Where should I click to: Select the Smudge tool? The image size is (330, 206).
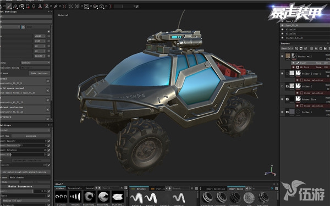click(34, 6)
